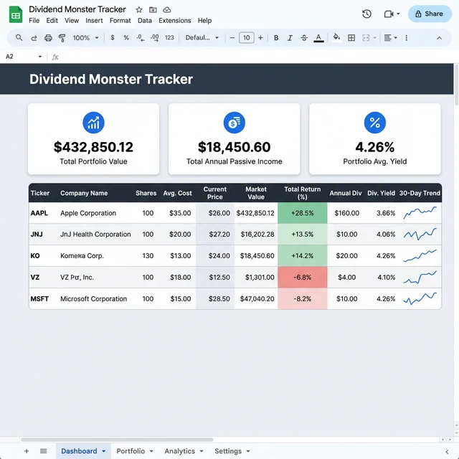459x459 pixels.
Task: Click the Total Annual Passive Income coin icon
Action: click(x=235, y=123)
